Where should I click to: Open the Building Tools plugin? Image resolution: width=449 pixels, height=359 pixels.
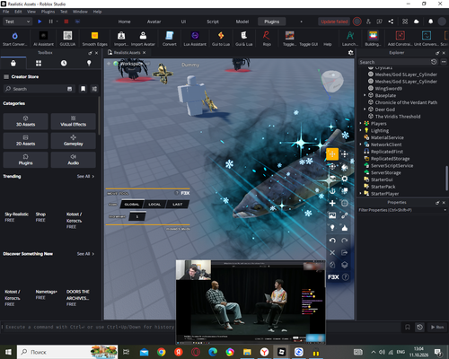[x=373, y=39]
